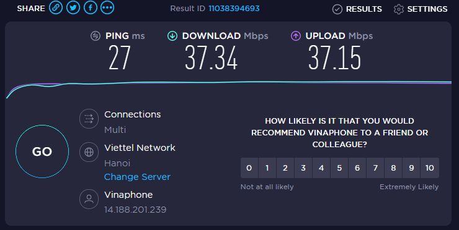Open more sharing options ellipsis icon
Viewport: 459px width, 230px height.
click(107, 7)
